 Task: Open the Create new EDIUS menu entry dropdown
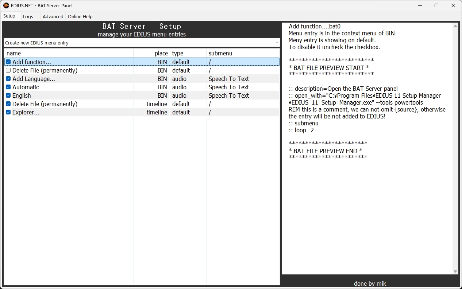[142, 43]
